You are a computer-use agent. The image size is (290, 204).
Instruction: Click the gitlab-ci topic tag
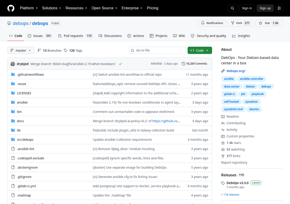click(x=229, y=94)
